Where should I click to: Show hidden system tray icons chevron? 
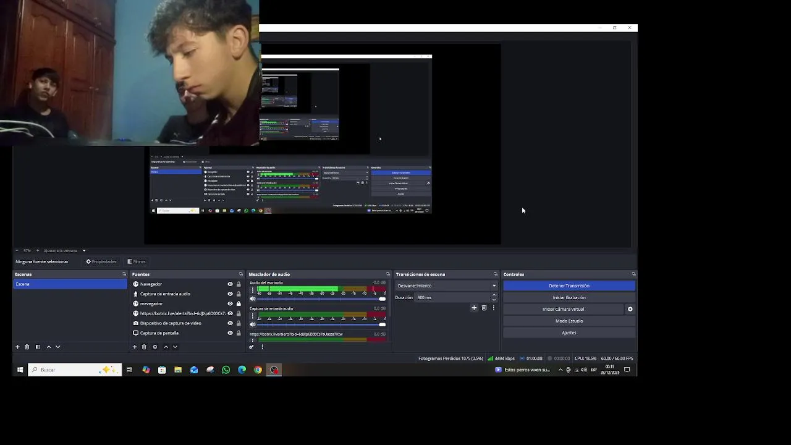(560, 370)
